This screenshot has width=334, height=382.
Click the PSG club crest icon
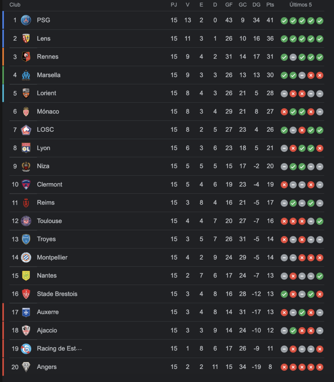point(26,20)
